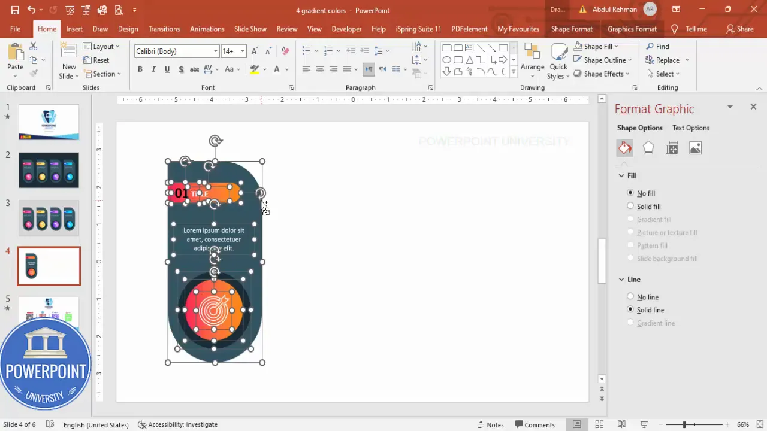Click the Paste clipboard icon

tap(15, 51)
